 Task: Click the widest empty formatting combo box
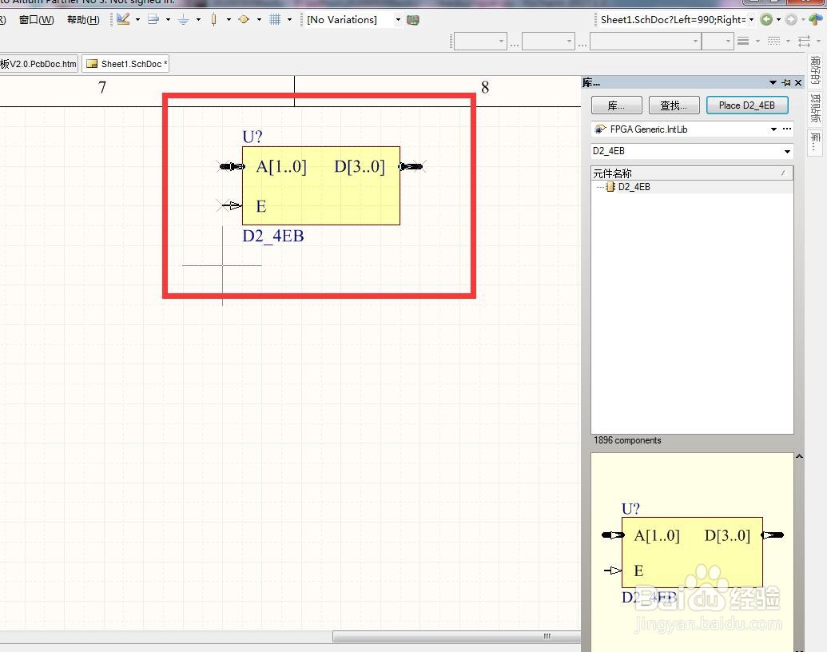[646, 41]
